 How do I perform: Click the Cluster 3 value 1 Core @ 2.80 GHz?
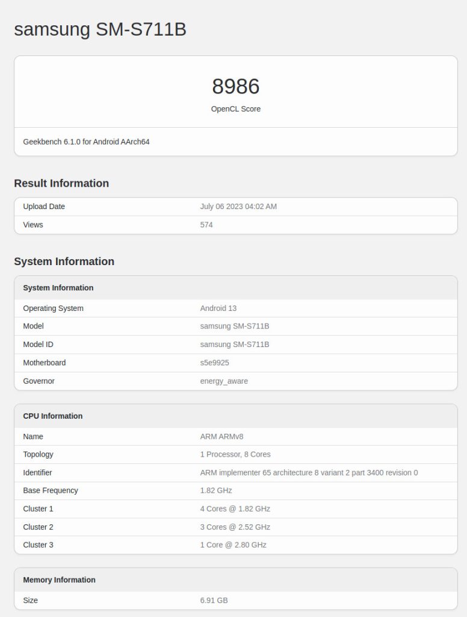[233, 545]
